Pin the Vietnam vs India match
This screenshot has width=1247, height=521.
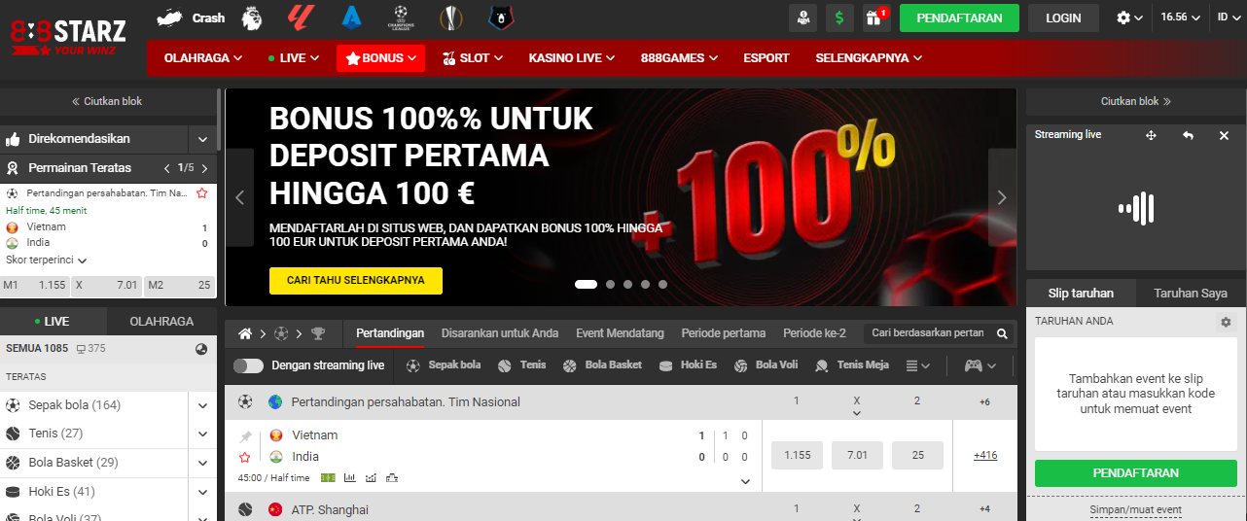point(245,436)
